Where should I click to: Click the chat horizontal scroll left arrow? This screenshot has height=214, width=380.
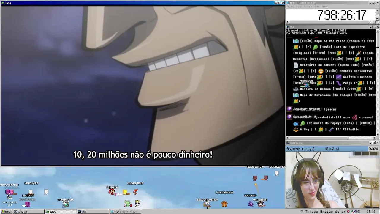point(287,138)
